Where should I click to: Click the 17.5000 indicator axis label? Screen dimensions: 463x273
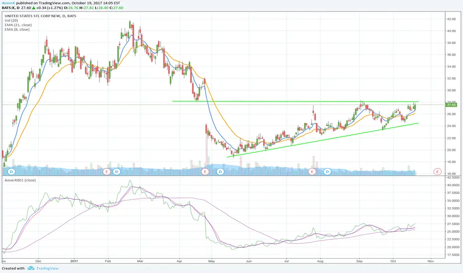[453, 255]
